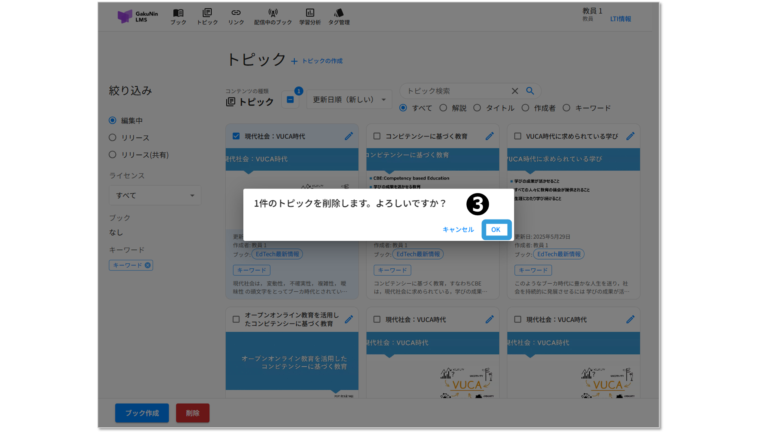This screenshot has width=757, height=433.
Task: Edit the コンピテンシーに基づく教育 topic via pencil icon
Action: pyautogui.click(x=489, y=136)
